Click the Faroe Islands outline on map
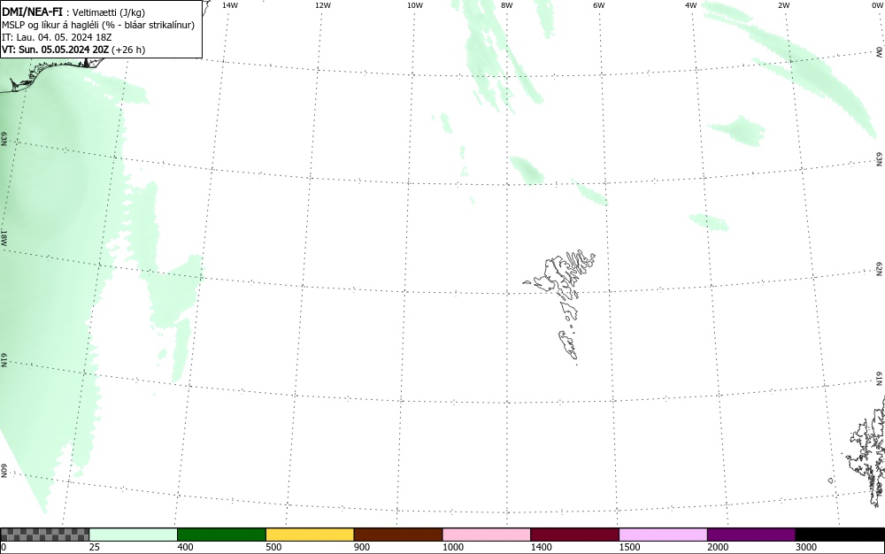Screen dimensions: 885x554 click(x=559, y=305)
